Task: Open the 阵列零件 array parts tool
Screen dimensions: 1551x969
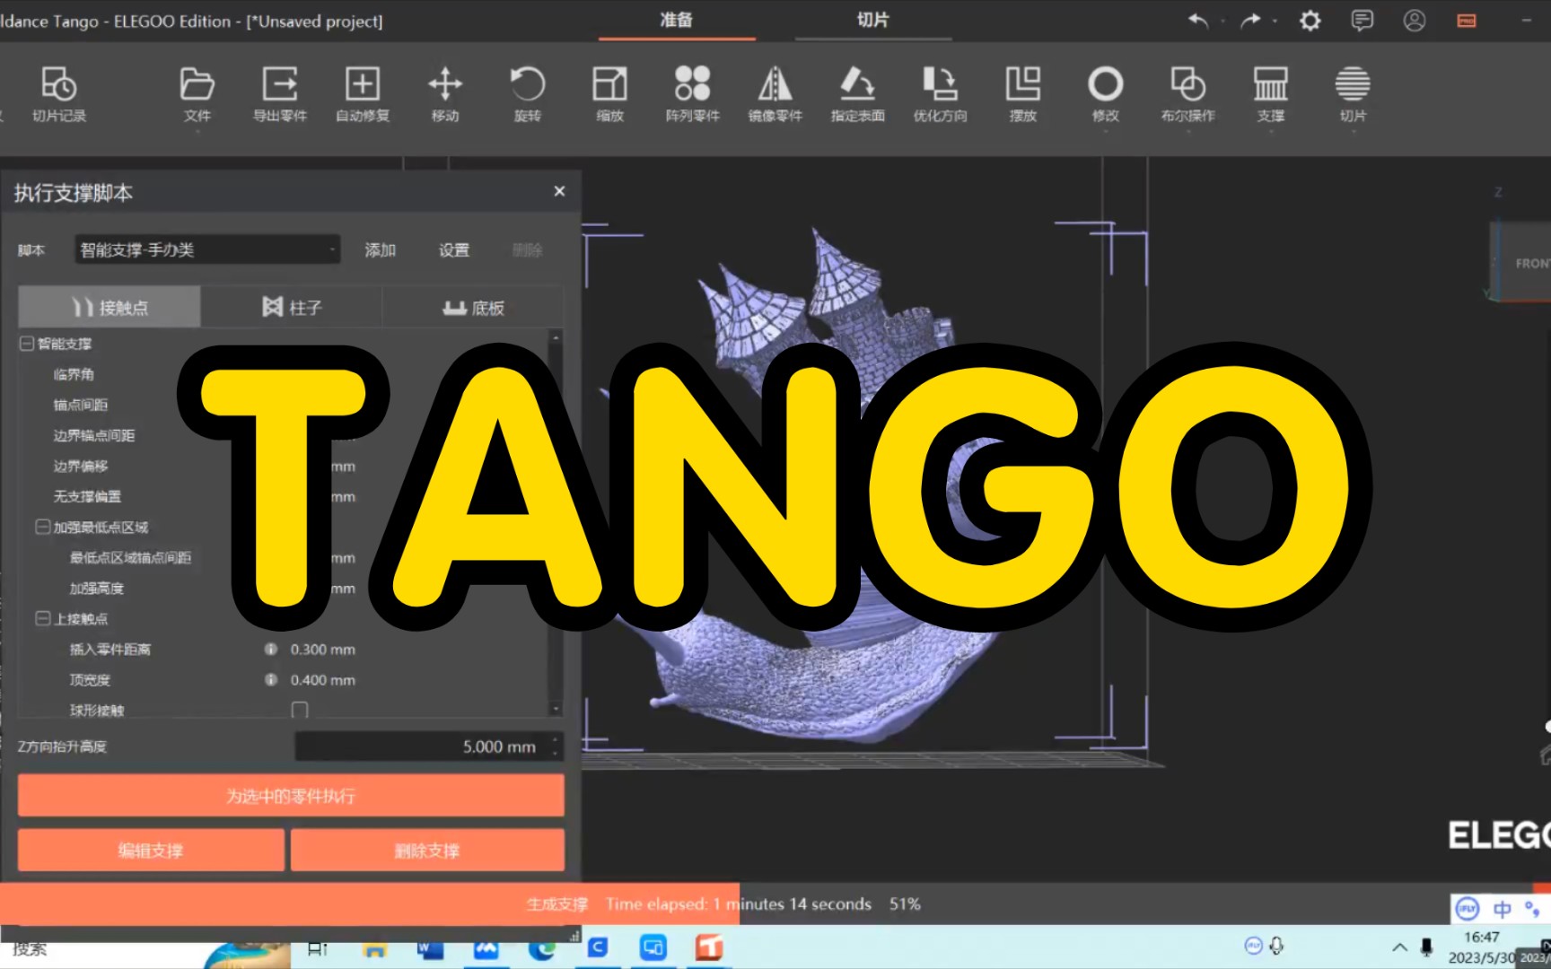Action: tap(693, 94)
